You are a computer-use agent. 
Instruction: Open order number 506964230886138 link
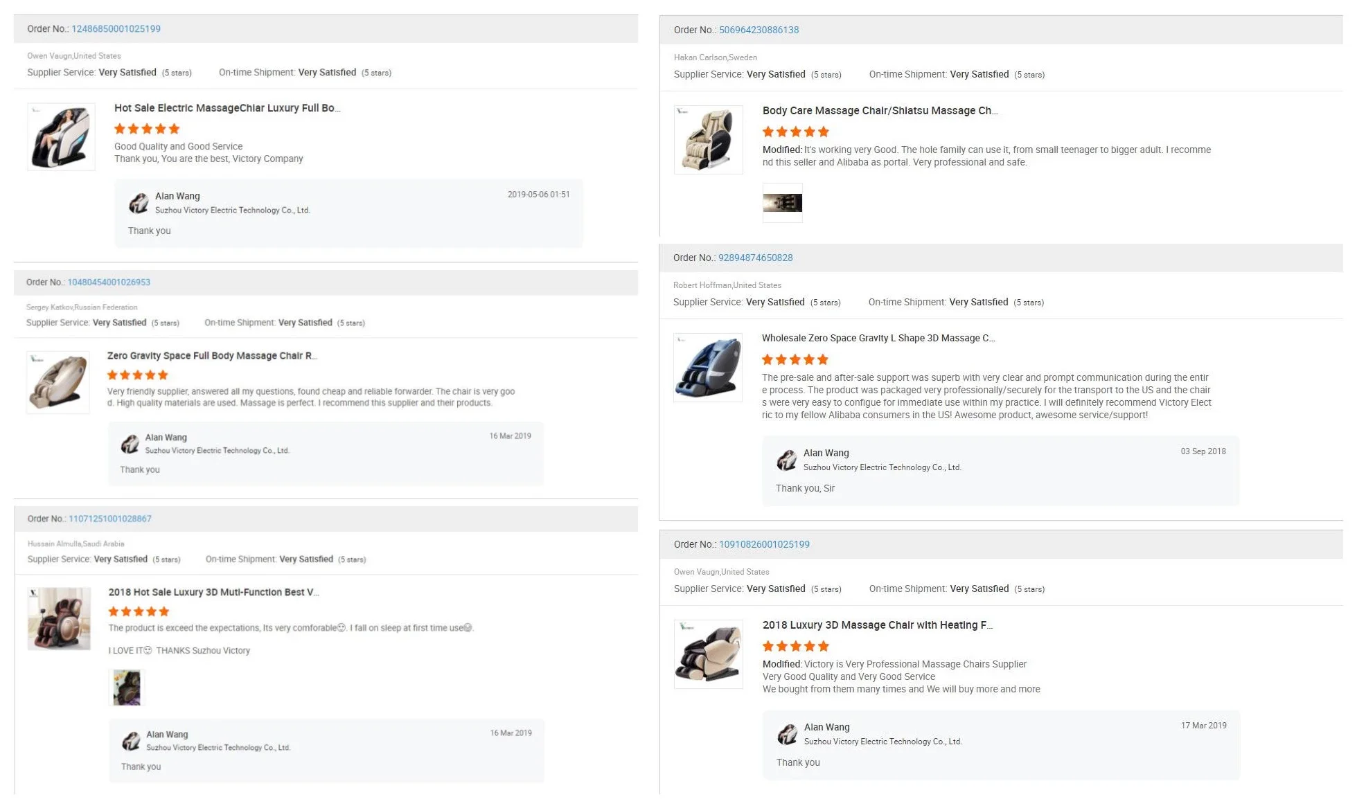[x=759, y=30]
